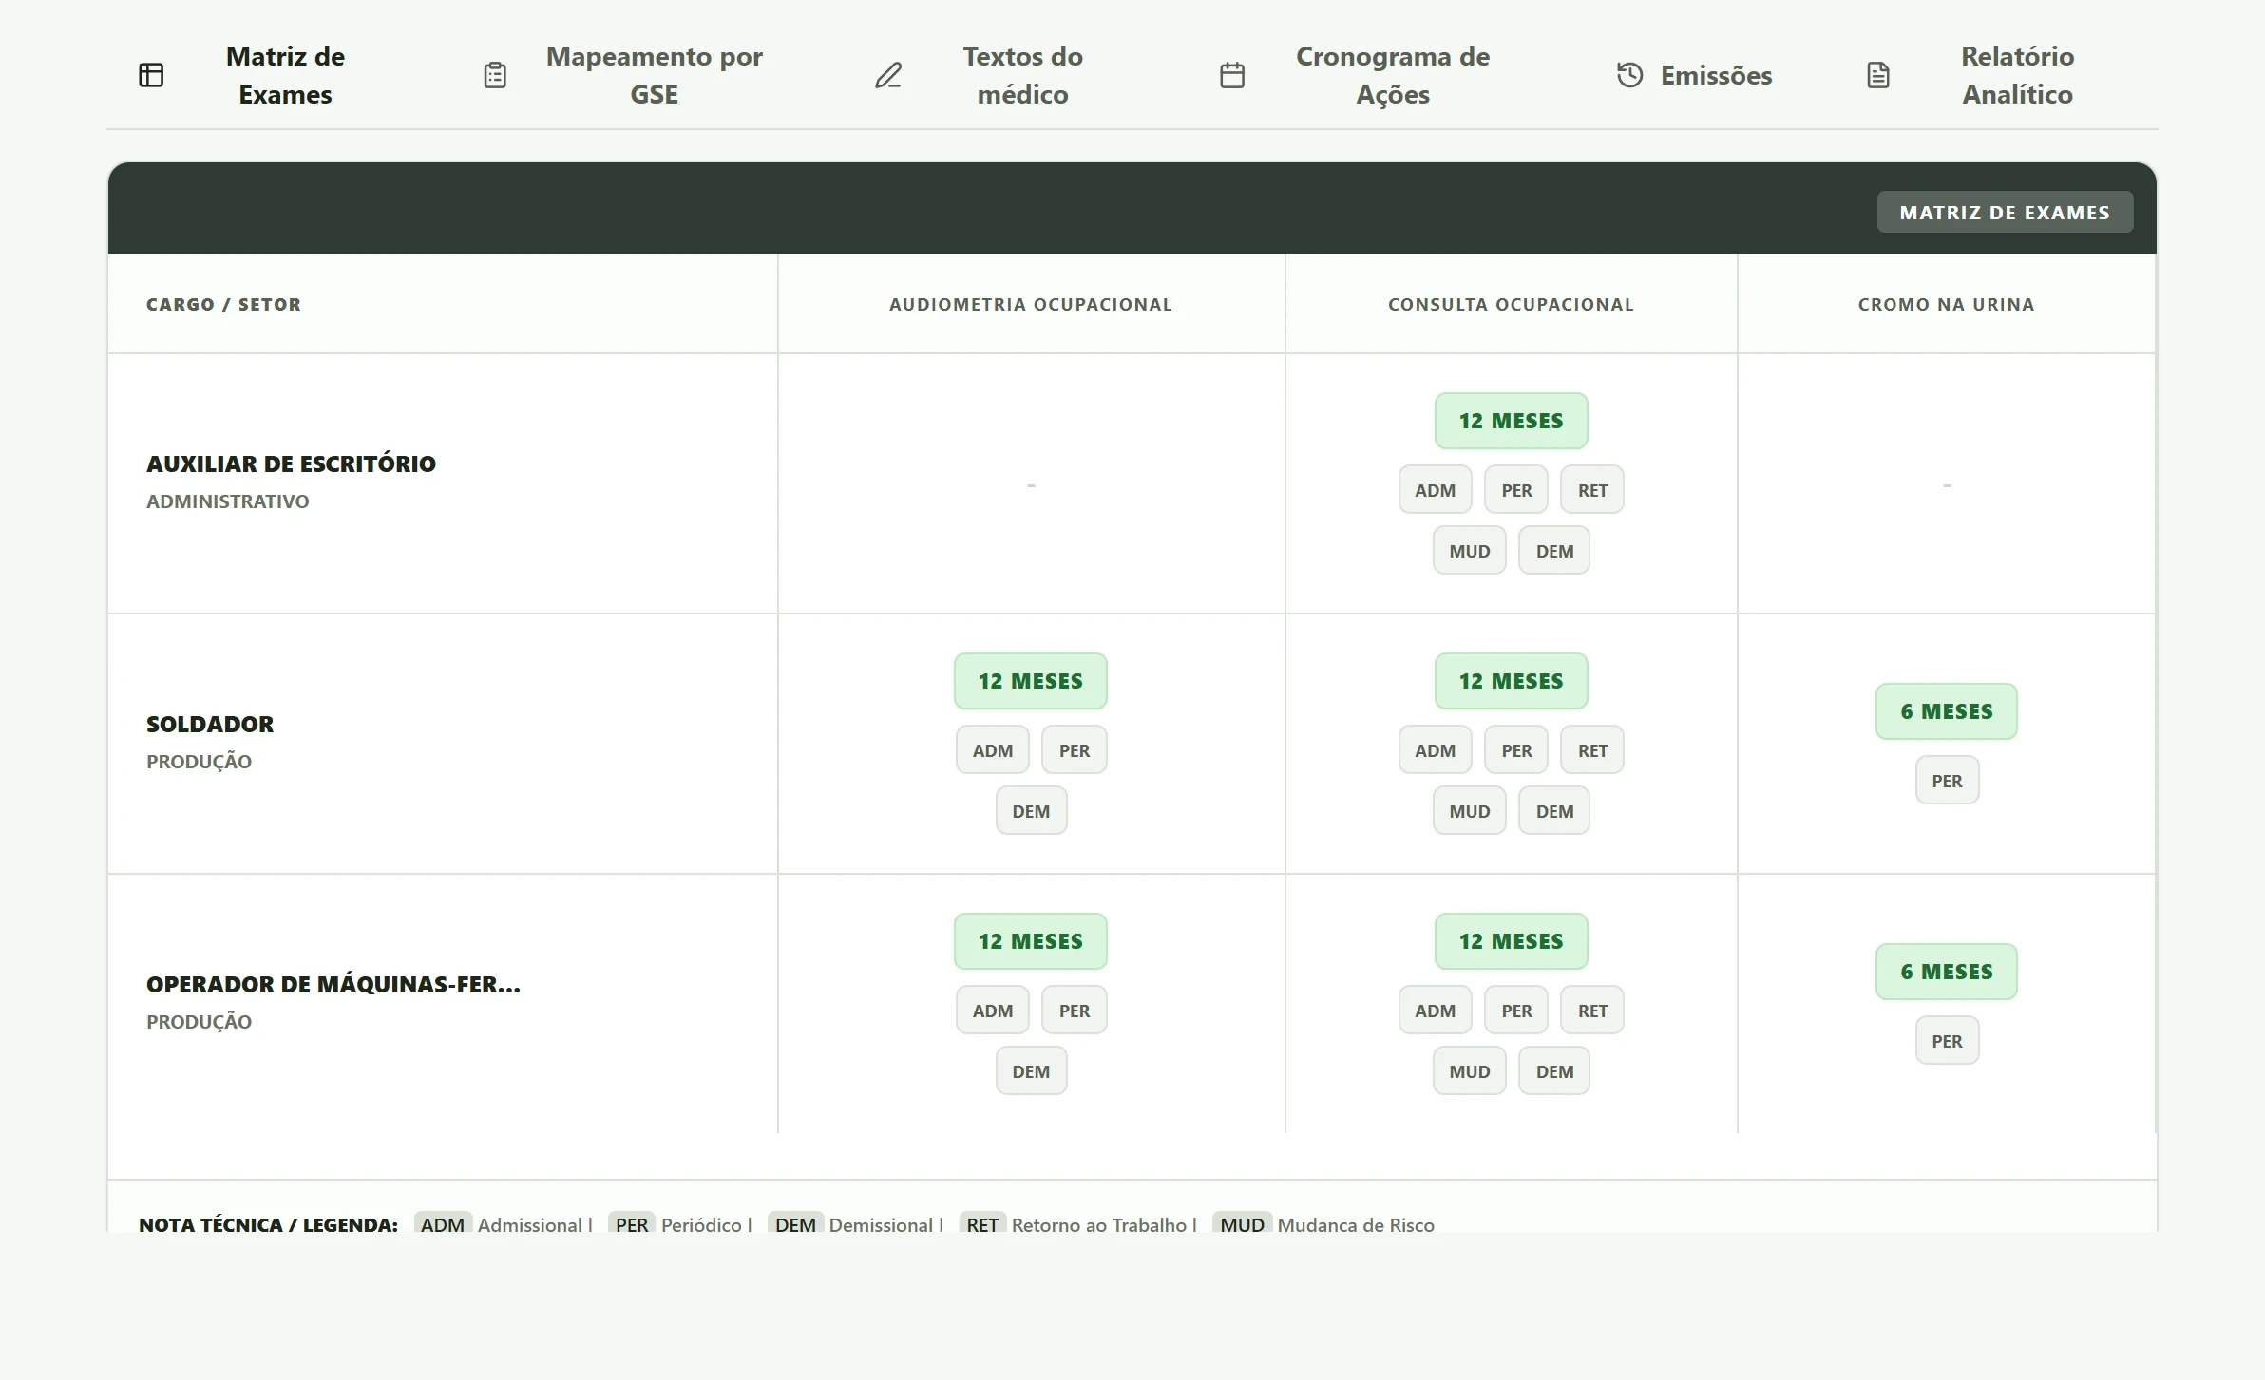This screenshot has height=1380, width=2265.
Task: Click RET tag in Operador de Máquinas consulta
Action: click(1592, 1011)
